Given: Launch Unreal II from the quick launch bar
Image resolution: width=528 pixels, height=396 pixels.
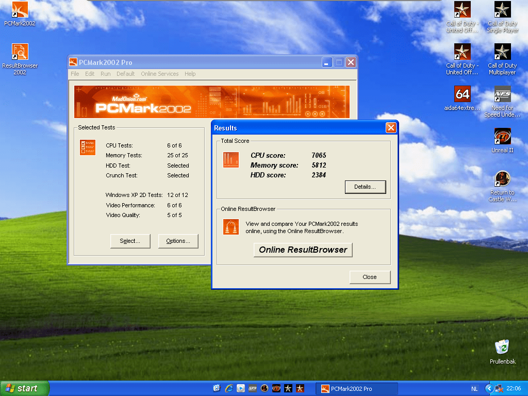Looking at the screenshot, I should [276, 388].
